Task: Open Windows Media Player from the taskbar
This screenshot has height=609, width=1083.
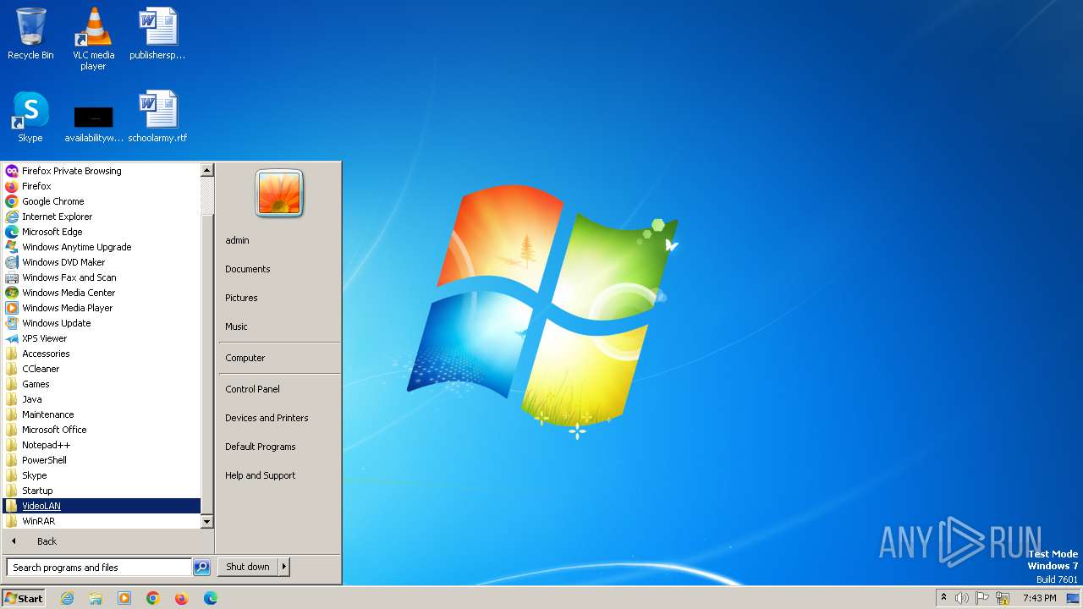Action: click(124, 598)
